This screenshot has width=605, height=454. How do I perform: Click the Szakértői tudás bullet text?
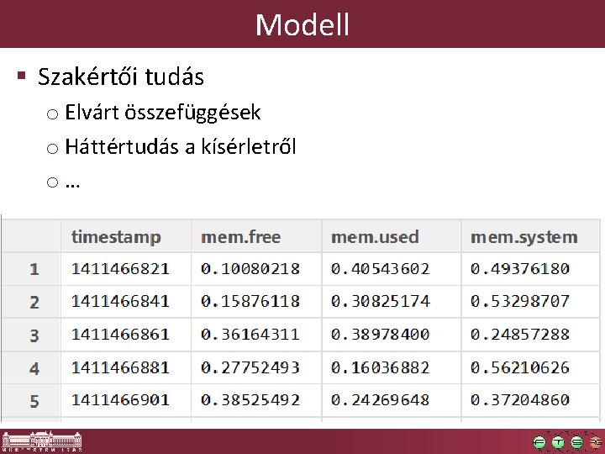[121, 77]
